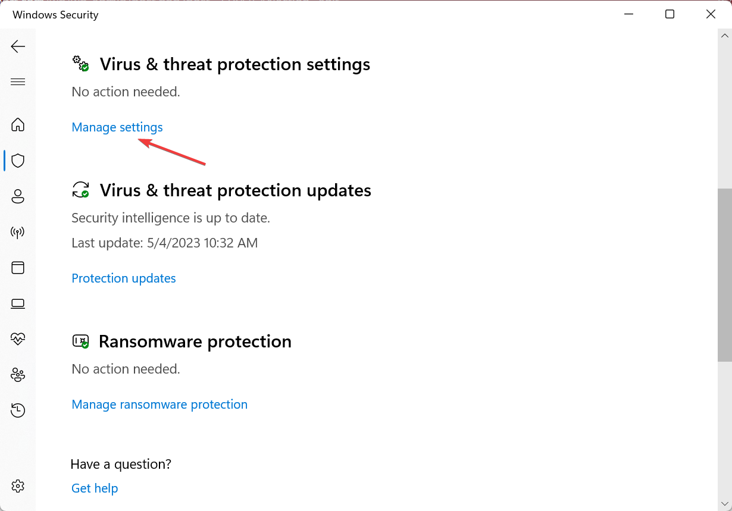Click the Ransomware protection header icon

point(80,341)
